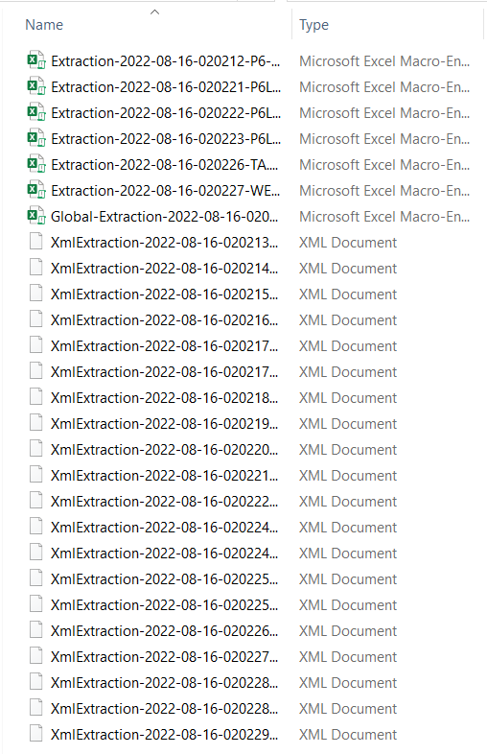The height and width of the screenshot is (754, 487).
Task: Click the blank document icon of XmlExtraction-2022-08-16-020213
Action: tap(36, 242)
